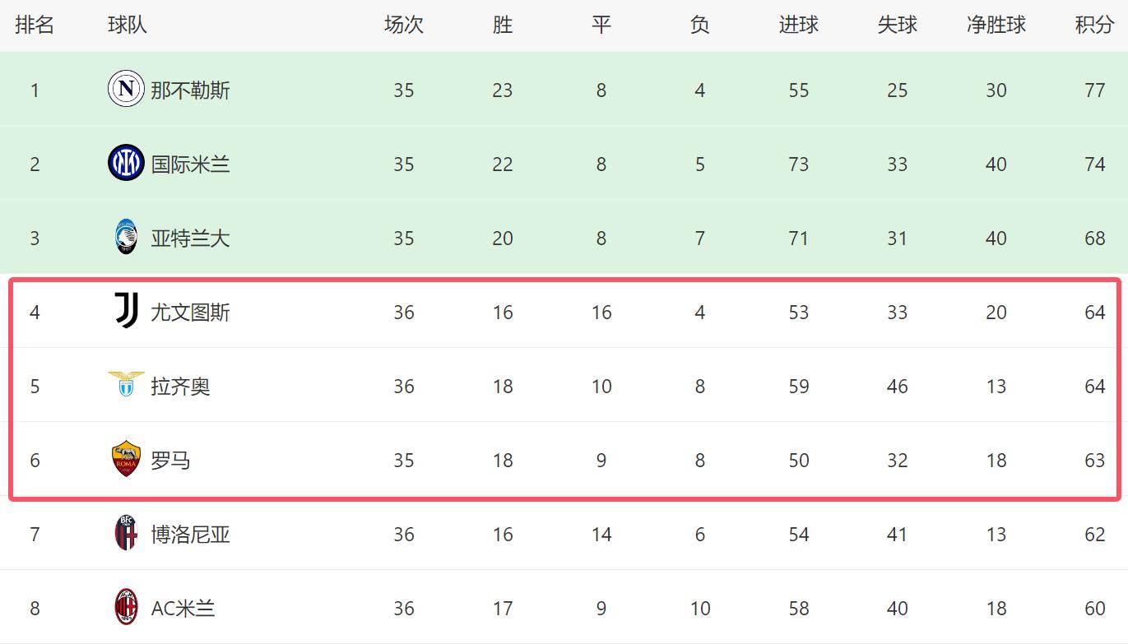Sort table by 积分 column header
1128x644 pixels.
(x=1094, y=25)
